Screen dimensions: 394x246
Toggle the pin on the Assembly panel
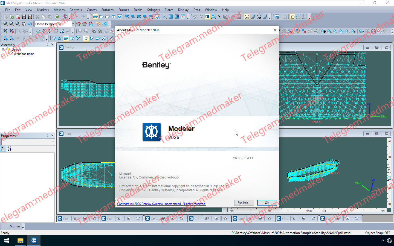tap(48, 45)
